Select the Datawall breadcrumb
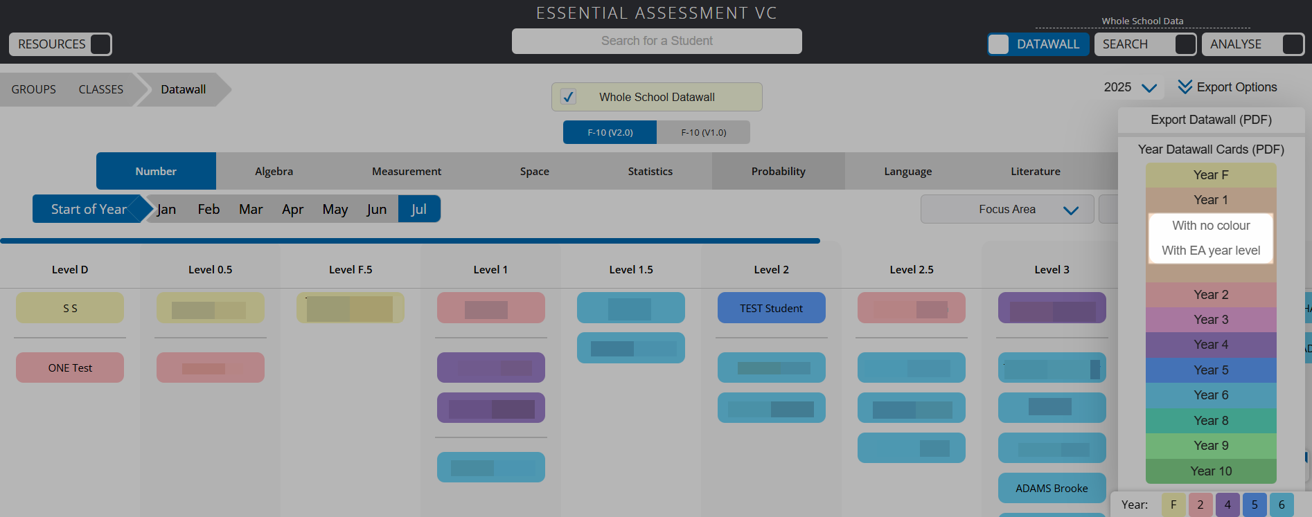Image resolution: width=1312 pixels, height=517 pixels. (x=184, y=89)
